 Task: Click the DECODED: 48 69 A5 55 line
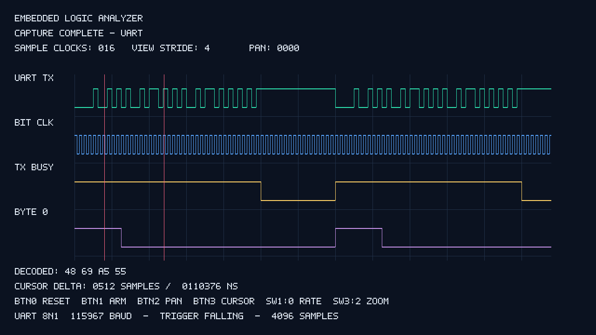point(70,272)
